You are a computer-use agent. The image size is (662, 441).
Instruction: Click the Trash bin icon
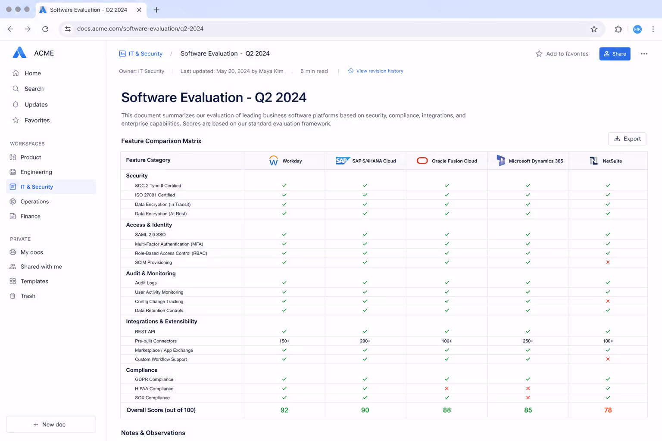click(x=13, y=296)
